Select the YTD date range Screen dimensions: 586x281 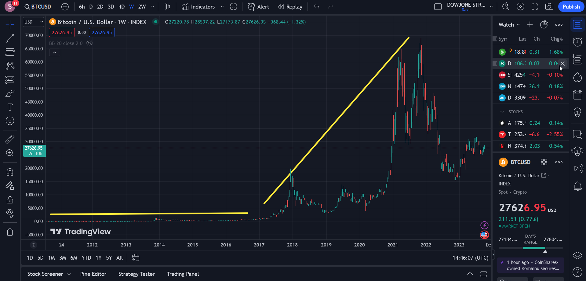[x=86, y=258]
